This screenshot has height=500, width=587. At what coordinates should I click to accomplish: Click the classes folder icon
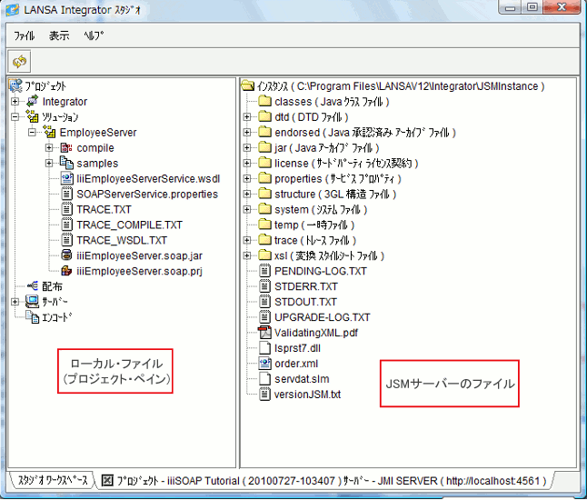pyautogui.click(x=264, y=101)
